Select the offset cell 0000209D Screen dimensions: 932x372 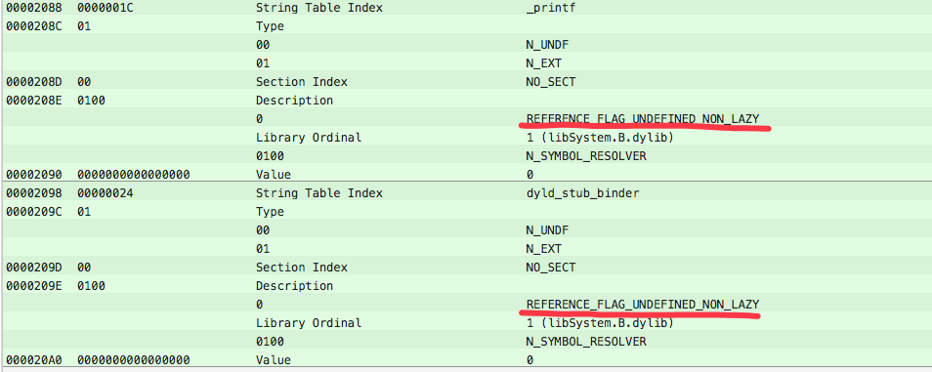pyautogui.click(x=34, y=268)
